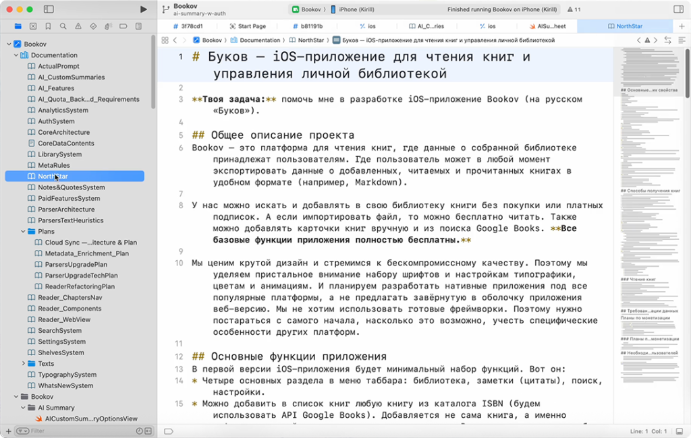
Task: Collapse the Plans folder
Action: 24,232
